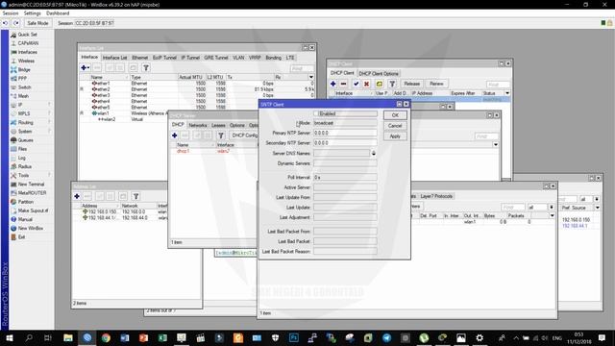
Task: Click the red minus remove icon in DHCP Client
Action: click(x=344, y=84)
